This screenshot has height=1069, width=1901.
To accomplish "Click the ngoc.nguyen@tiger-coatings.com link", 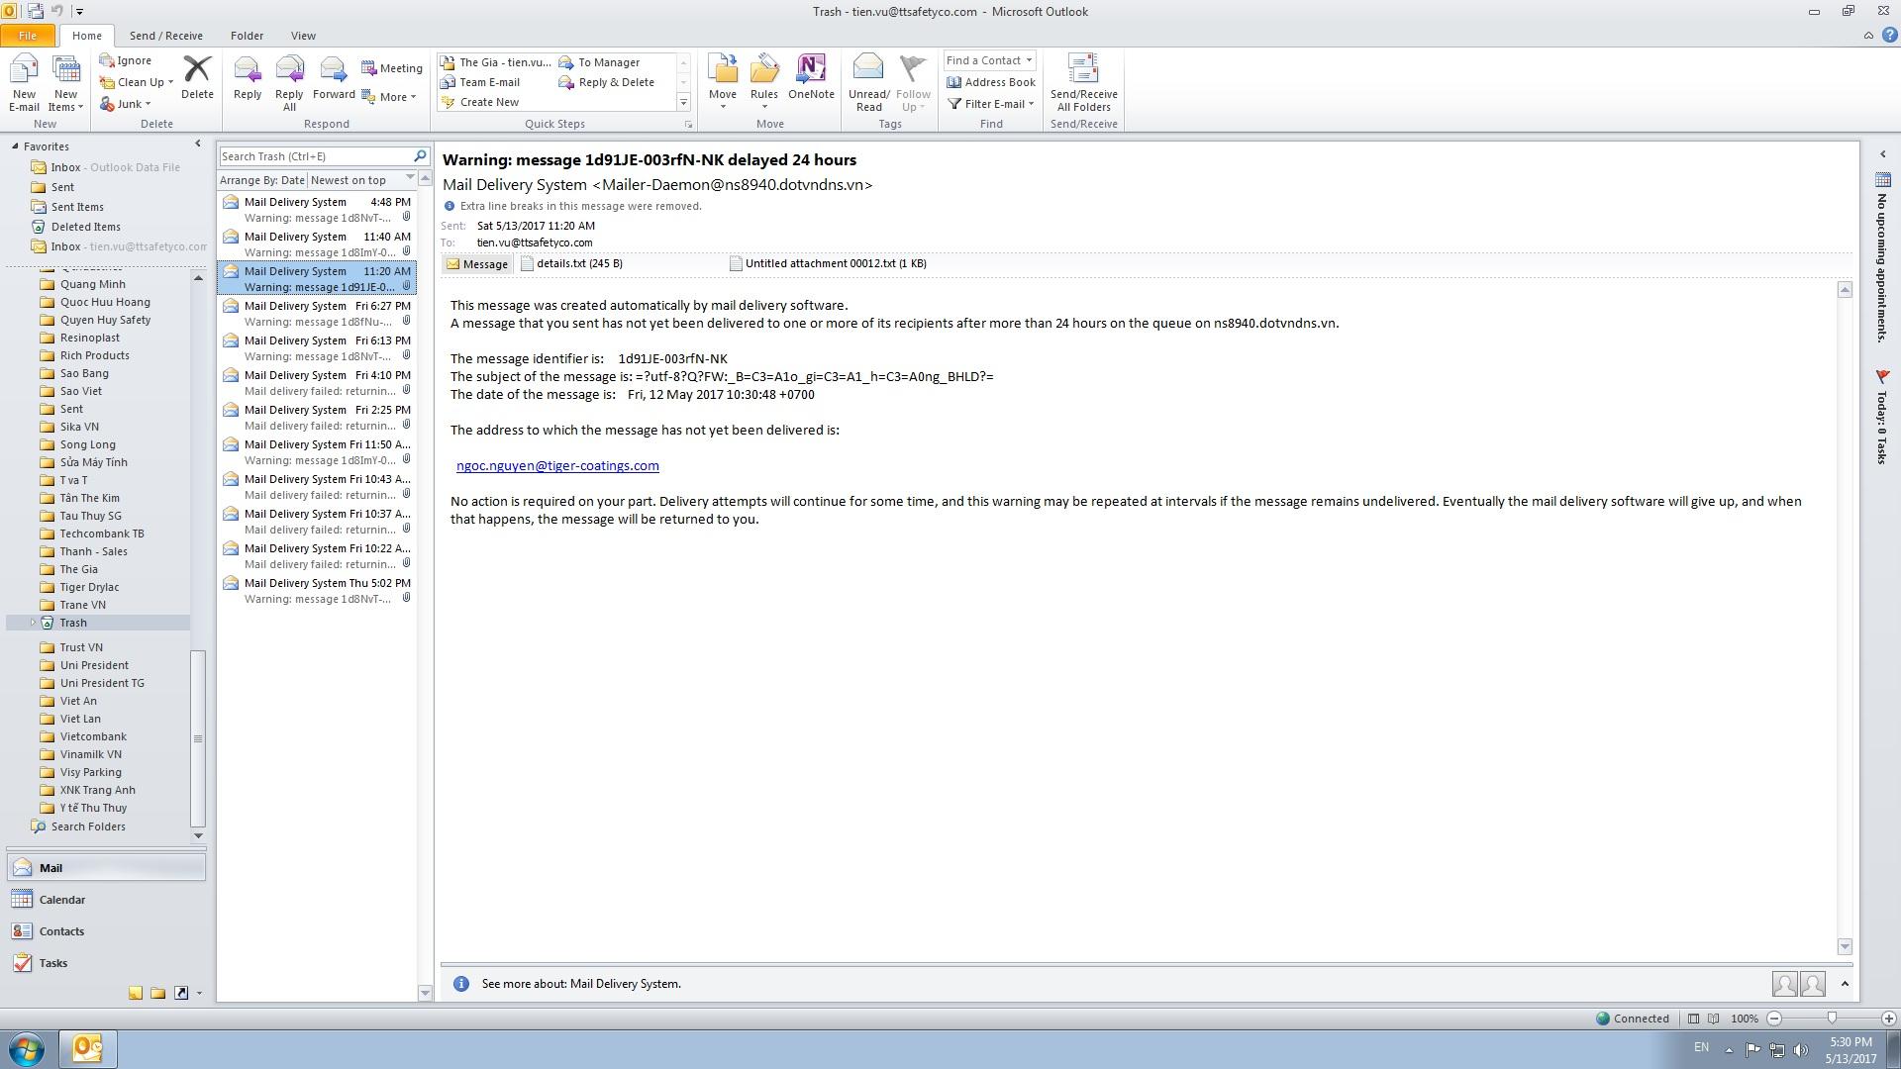I will click(557, 465).
